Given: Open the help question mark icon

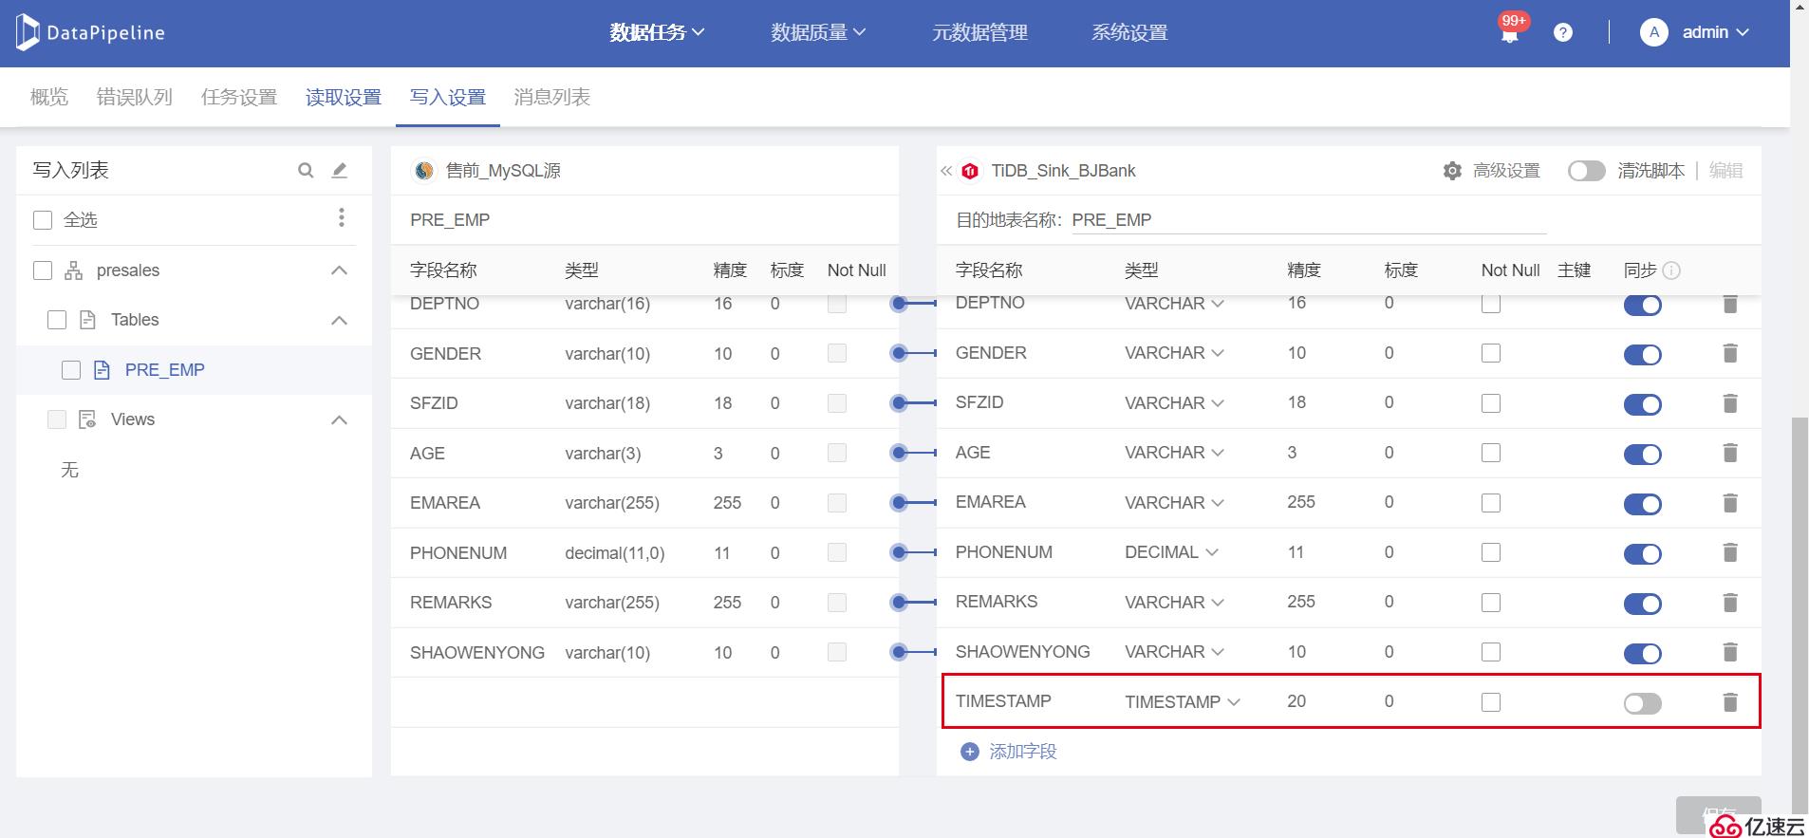Looking at the screenshot, I should [x=1563, y=32].
